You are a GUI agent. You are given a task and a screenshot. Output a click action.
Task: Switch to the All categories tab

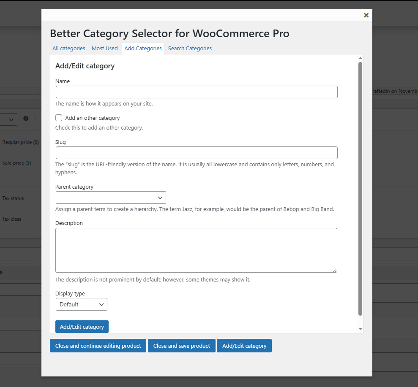coord(68,49)
